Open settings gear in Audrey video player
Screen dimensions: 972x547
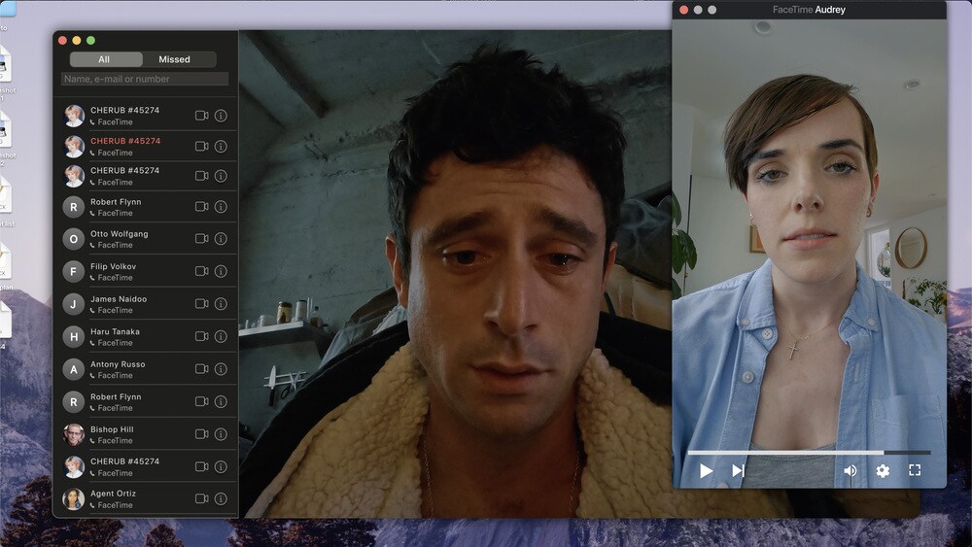tap(883, 471)
